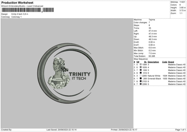
Task: Click the Left value 47.4 mm
Action: pos(153,31)
